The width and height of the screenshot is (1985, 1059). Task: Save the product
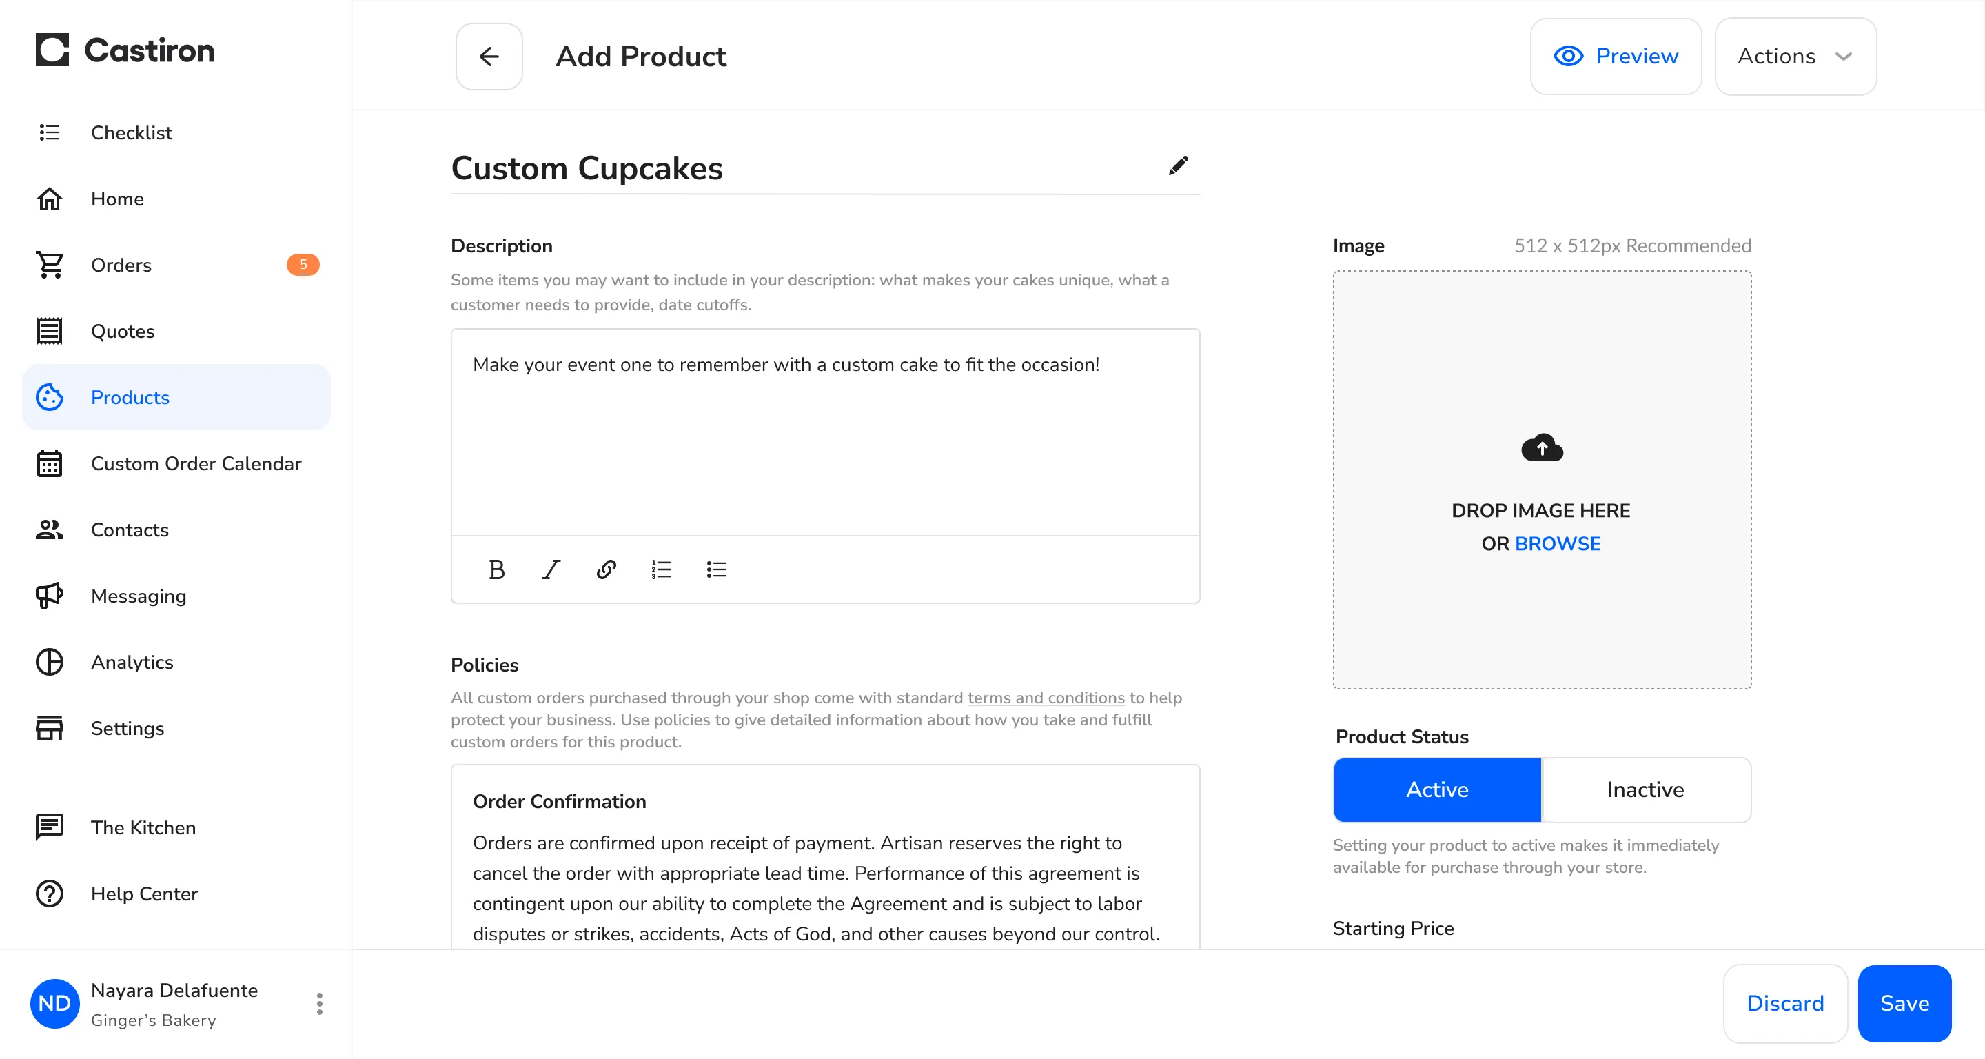point(1903,1002)
